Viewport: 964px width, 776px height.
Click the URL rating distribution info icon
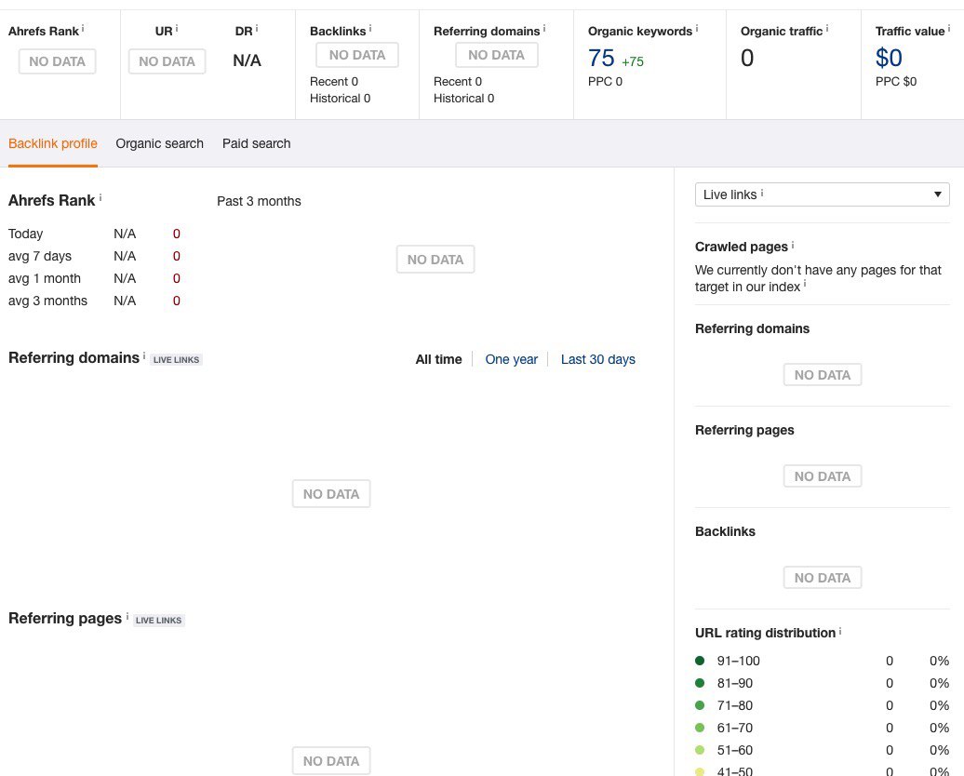tap(840, 631)
